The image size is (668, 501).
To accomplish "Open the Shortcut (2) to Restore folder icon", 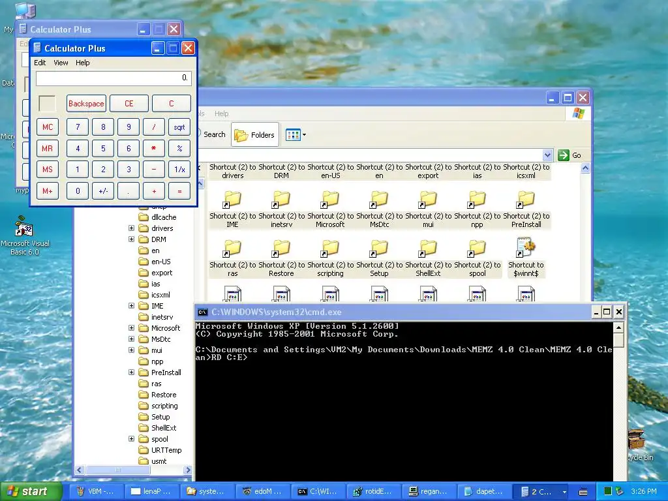I will click(x=281, y=249).
